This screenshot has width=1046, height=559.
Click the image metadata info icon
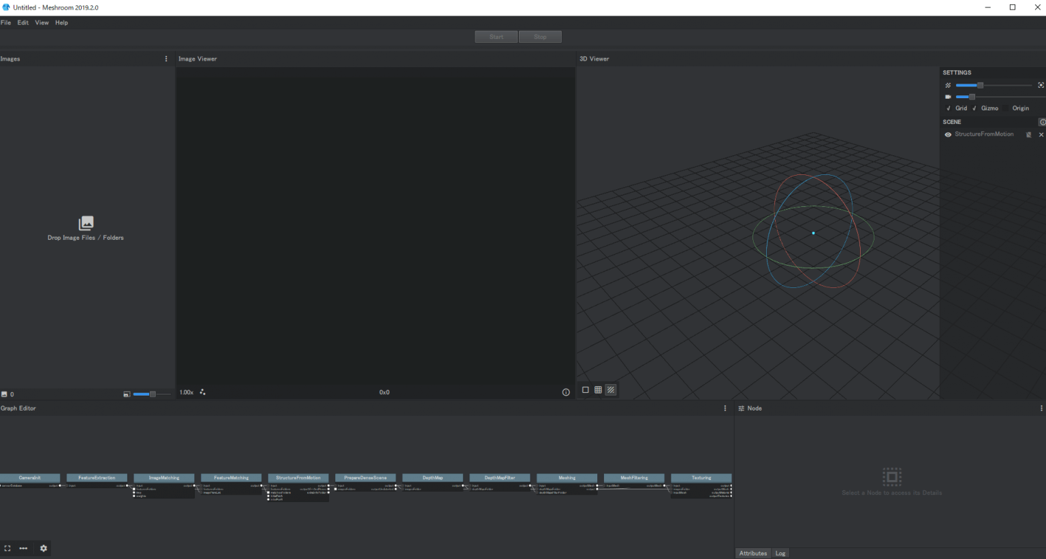565,392
